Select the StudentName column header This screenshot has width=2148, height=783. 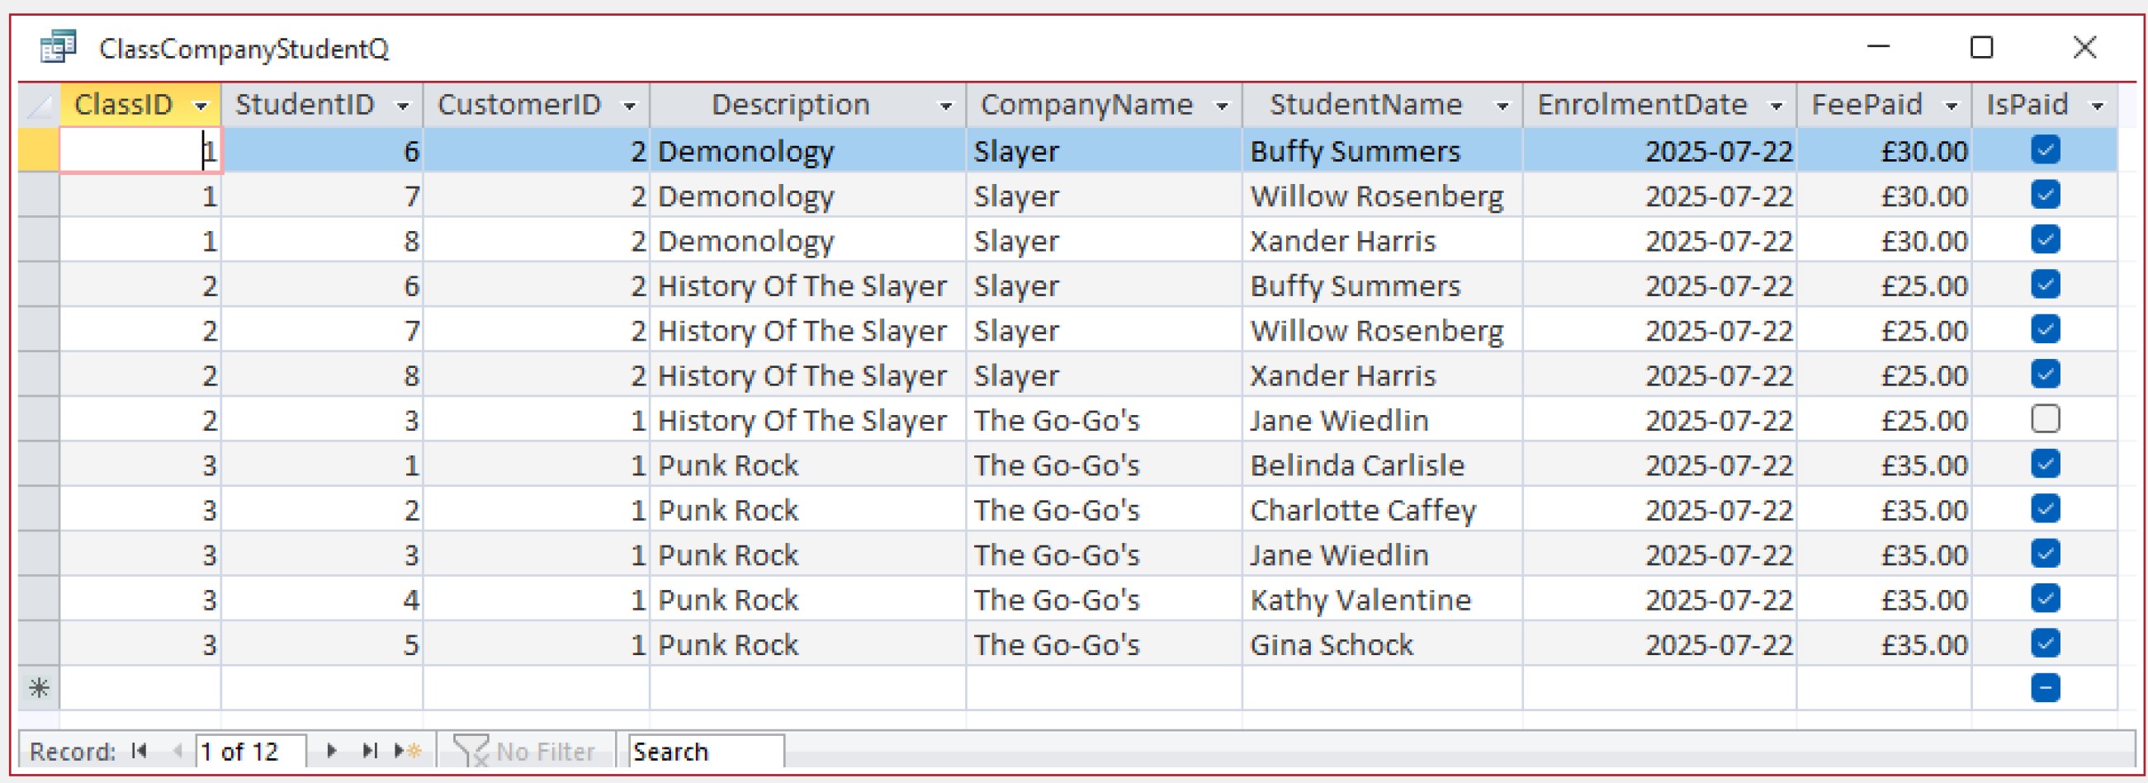tap(1365, 106)
